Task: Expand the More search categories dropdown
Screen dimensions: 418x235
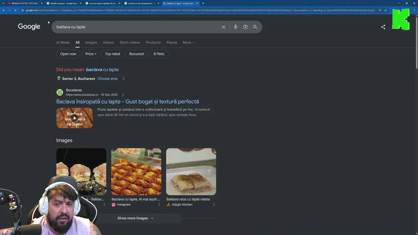Action: [188, 42]
